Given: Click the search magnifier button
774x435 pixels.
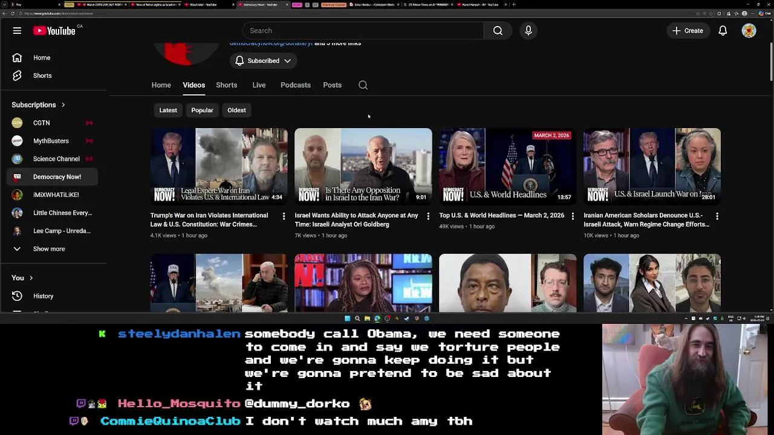Looking at the screenshot, I should (x=498, y=31).
